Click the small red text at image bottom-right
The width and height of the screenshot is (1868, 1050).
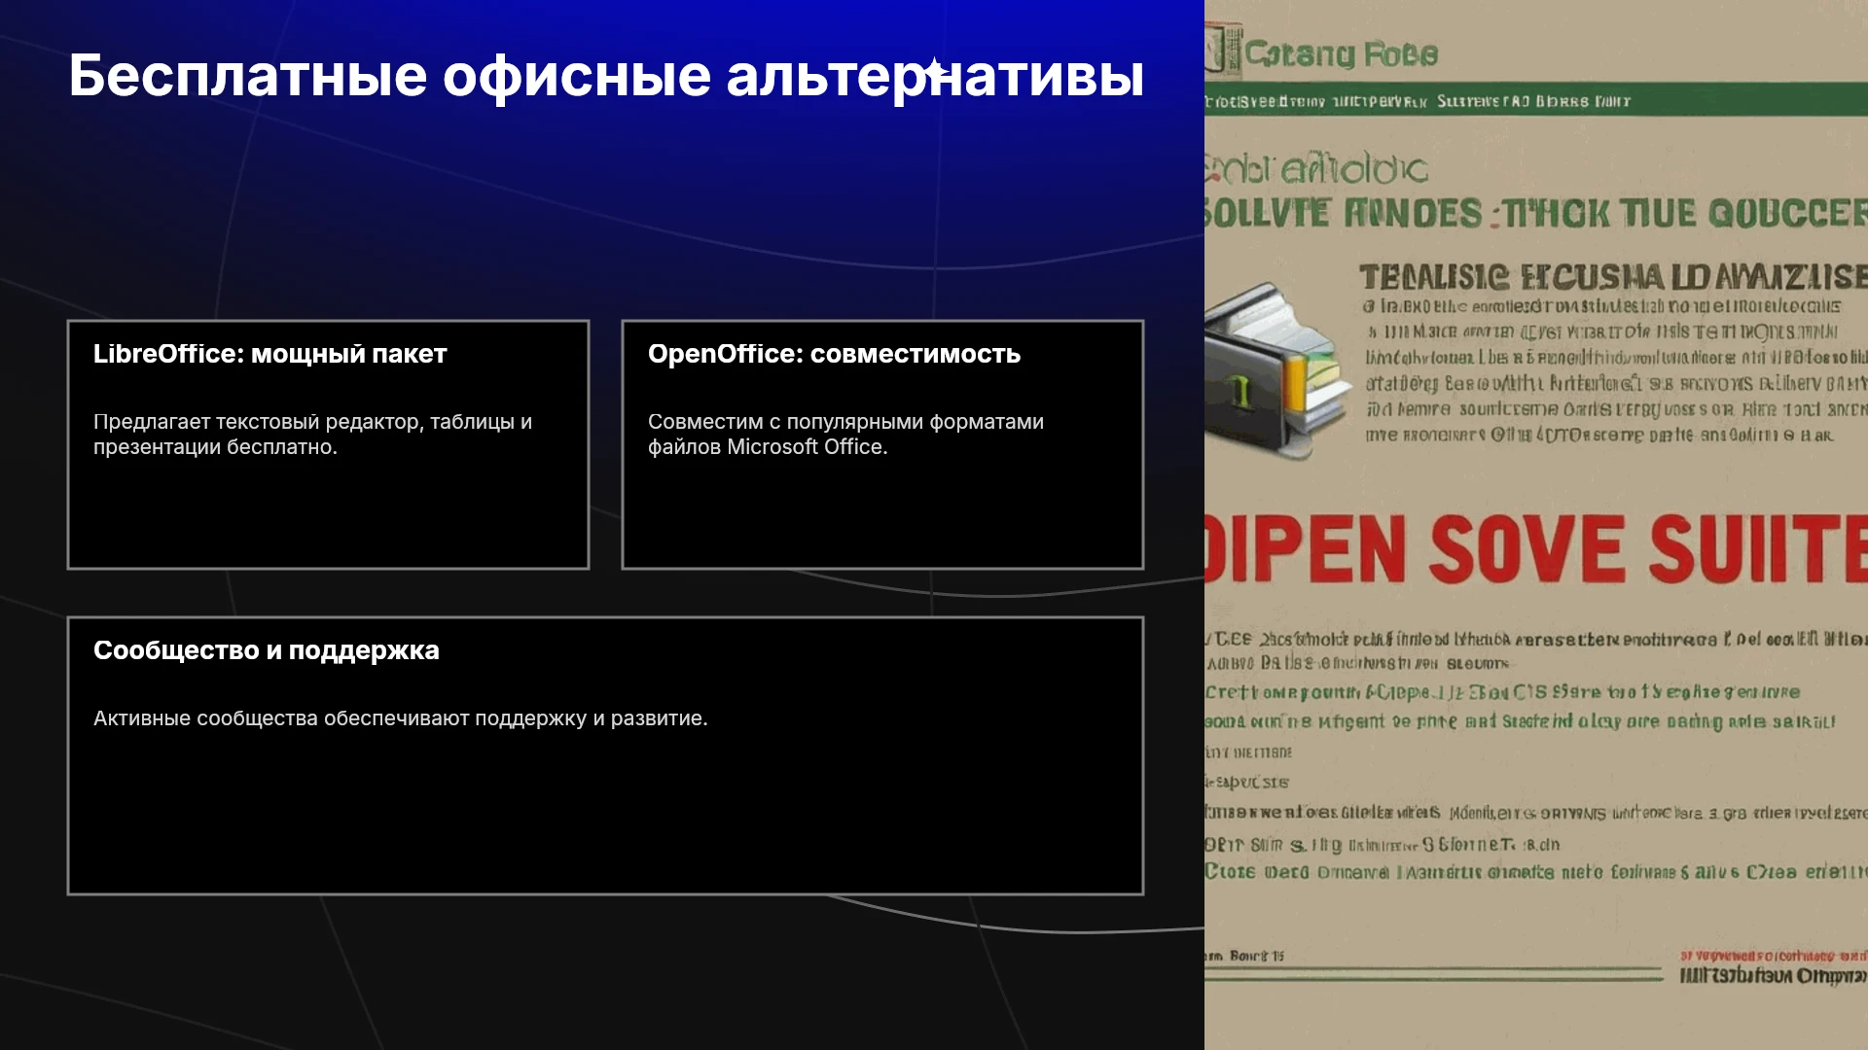1773,956
